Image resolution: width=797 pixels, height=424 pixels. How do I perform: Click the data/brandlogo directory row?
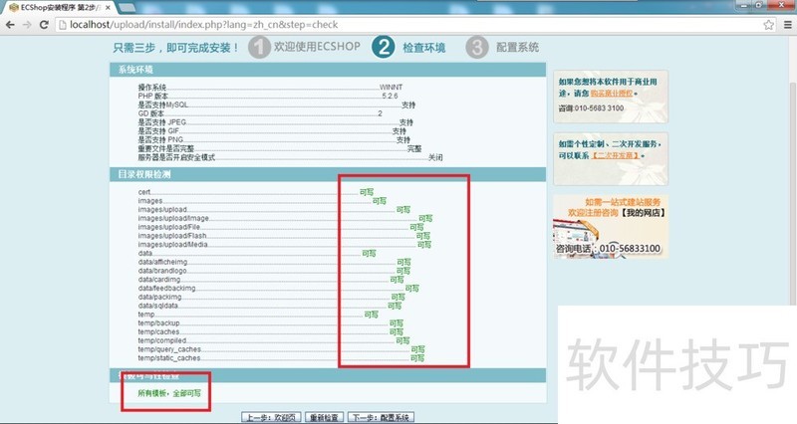[x=274, y=271]
